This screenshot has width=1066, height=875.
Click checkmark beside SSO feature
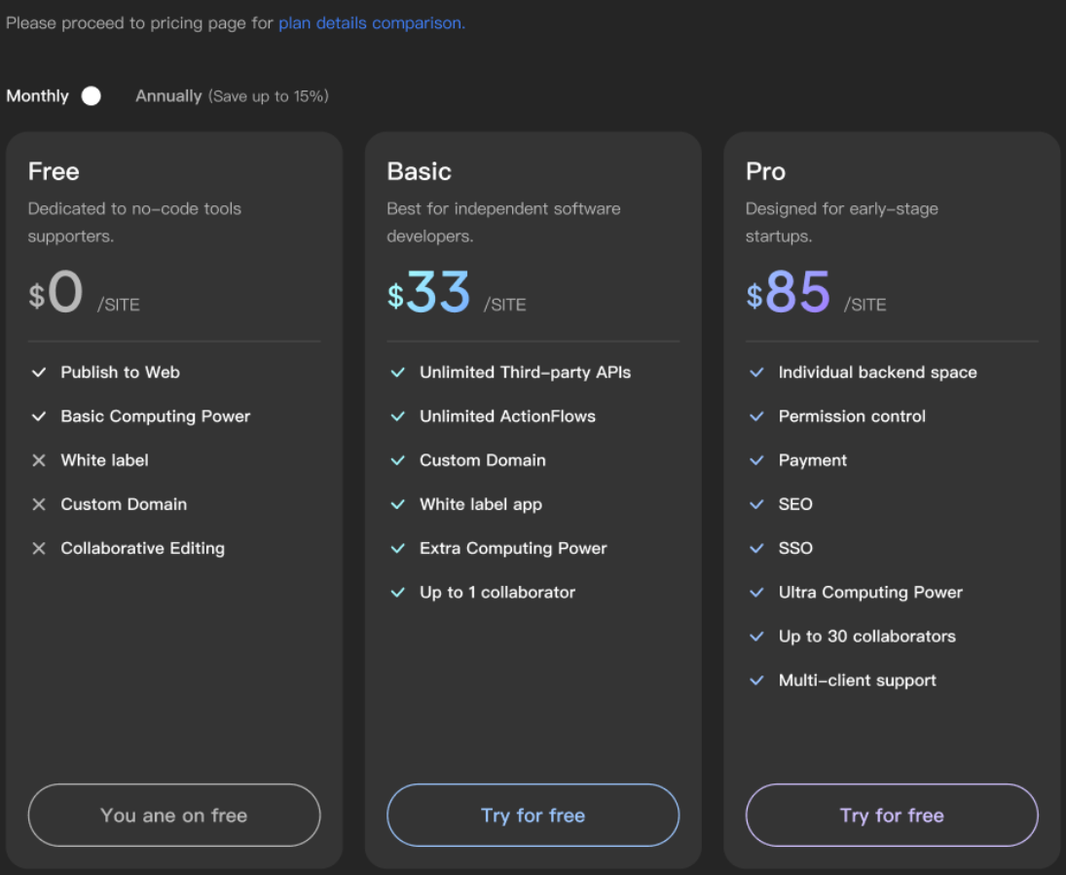tap(756, 548)
